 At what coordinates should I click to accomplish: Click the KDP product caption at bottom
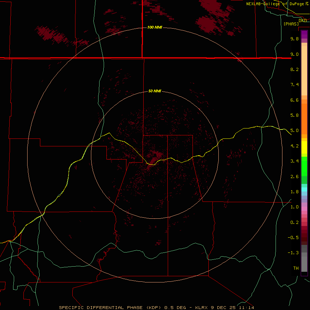[x=156, y=308]
